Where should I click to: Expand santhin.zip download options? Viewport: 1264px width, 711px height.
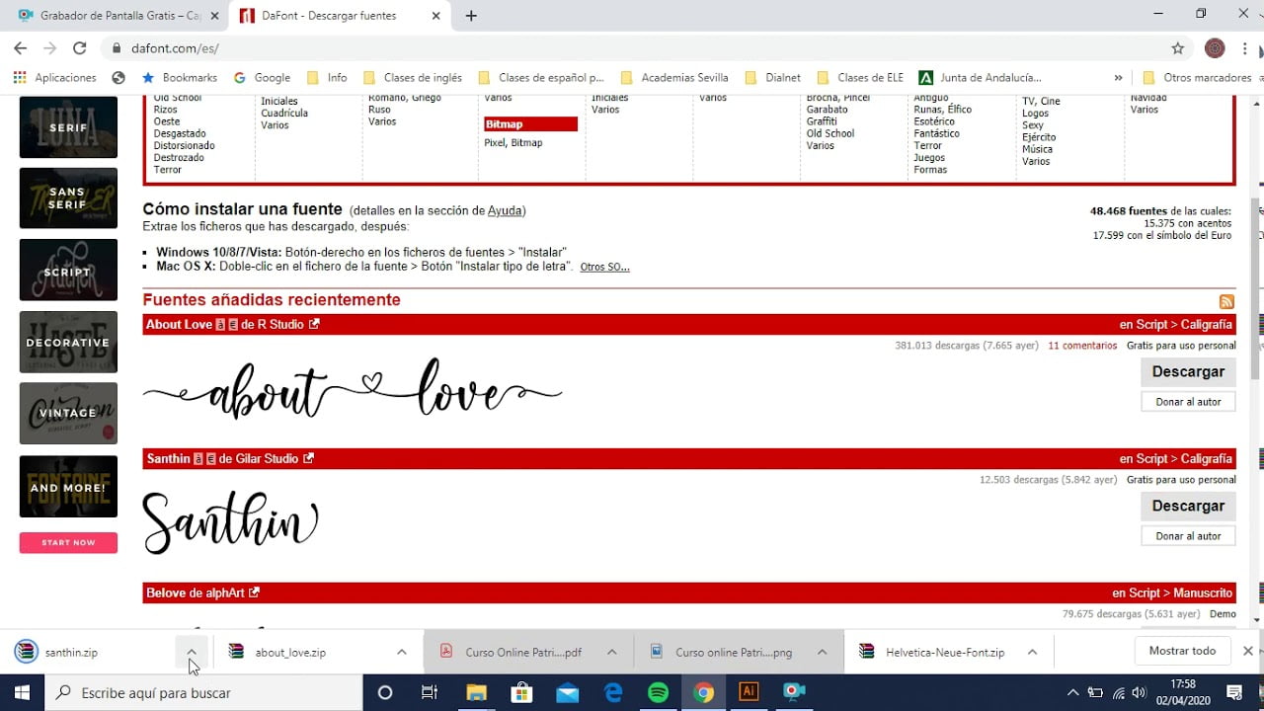coord(191,652)
